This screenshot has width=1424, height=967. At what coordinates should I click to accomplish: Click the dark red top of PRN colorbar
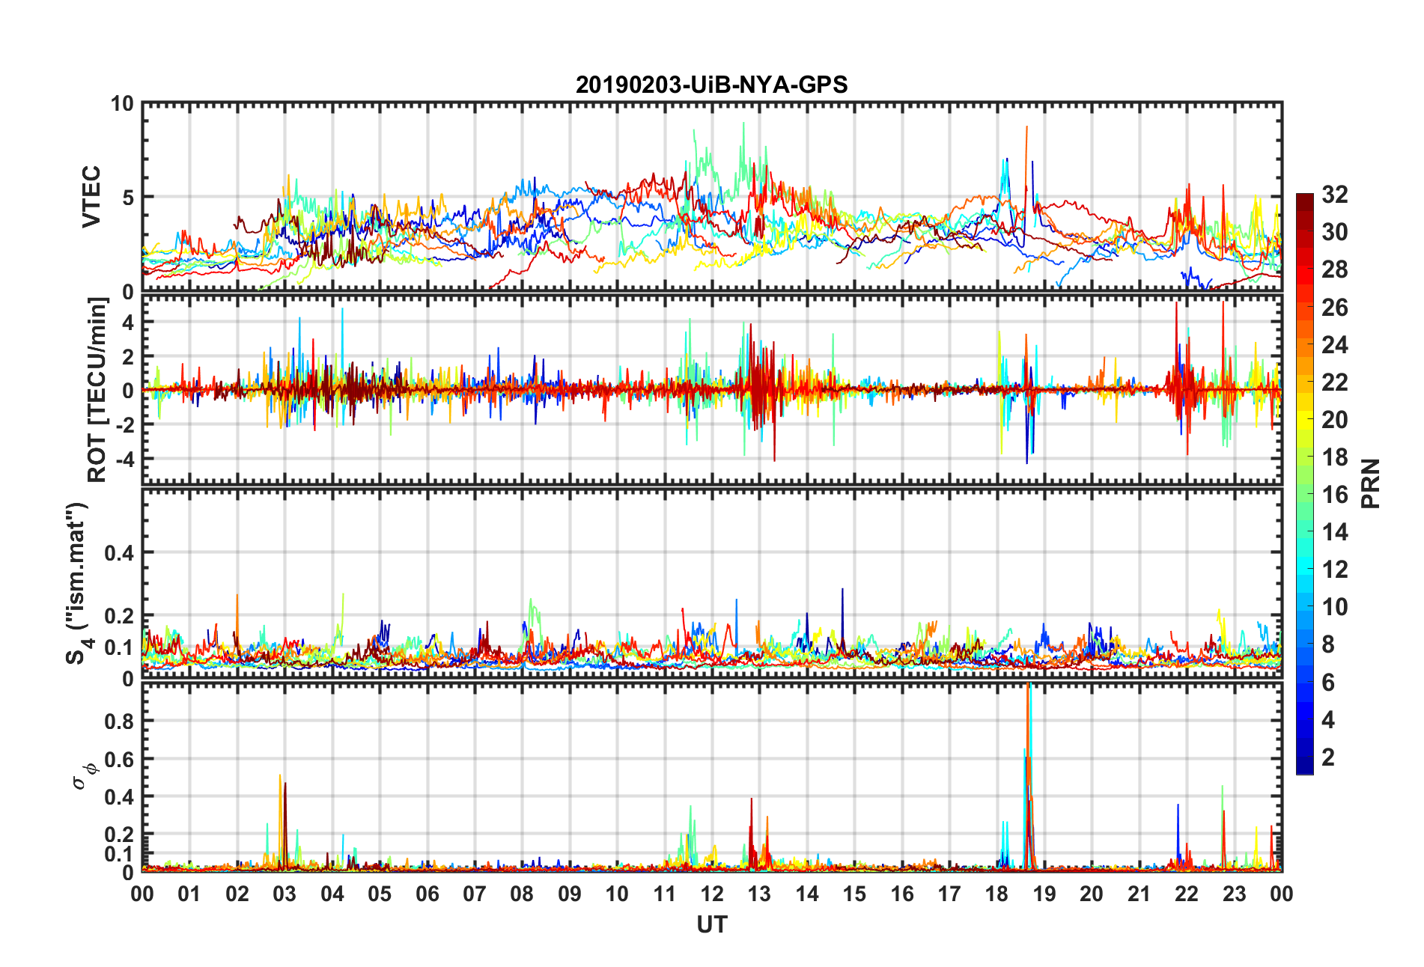coord(1304,199)
